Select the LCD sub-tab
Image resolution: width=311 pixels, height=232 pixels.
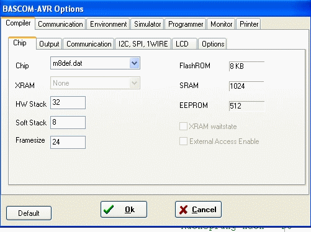tap(184, 44)
